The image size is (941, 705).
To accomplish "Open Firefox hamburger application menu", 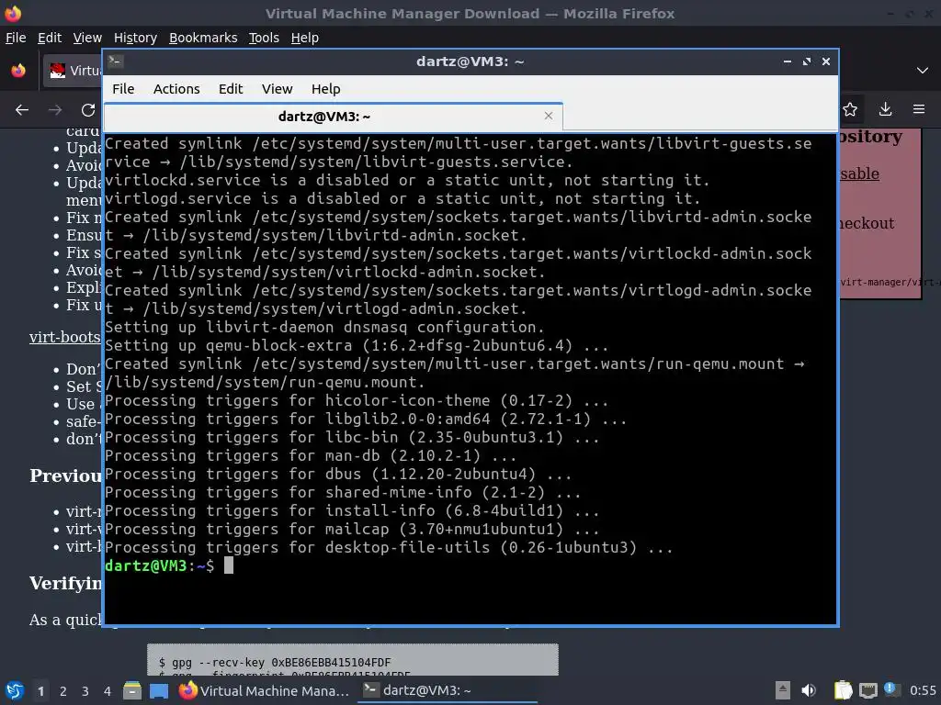I will coord(919,110).
